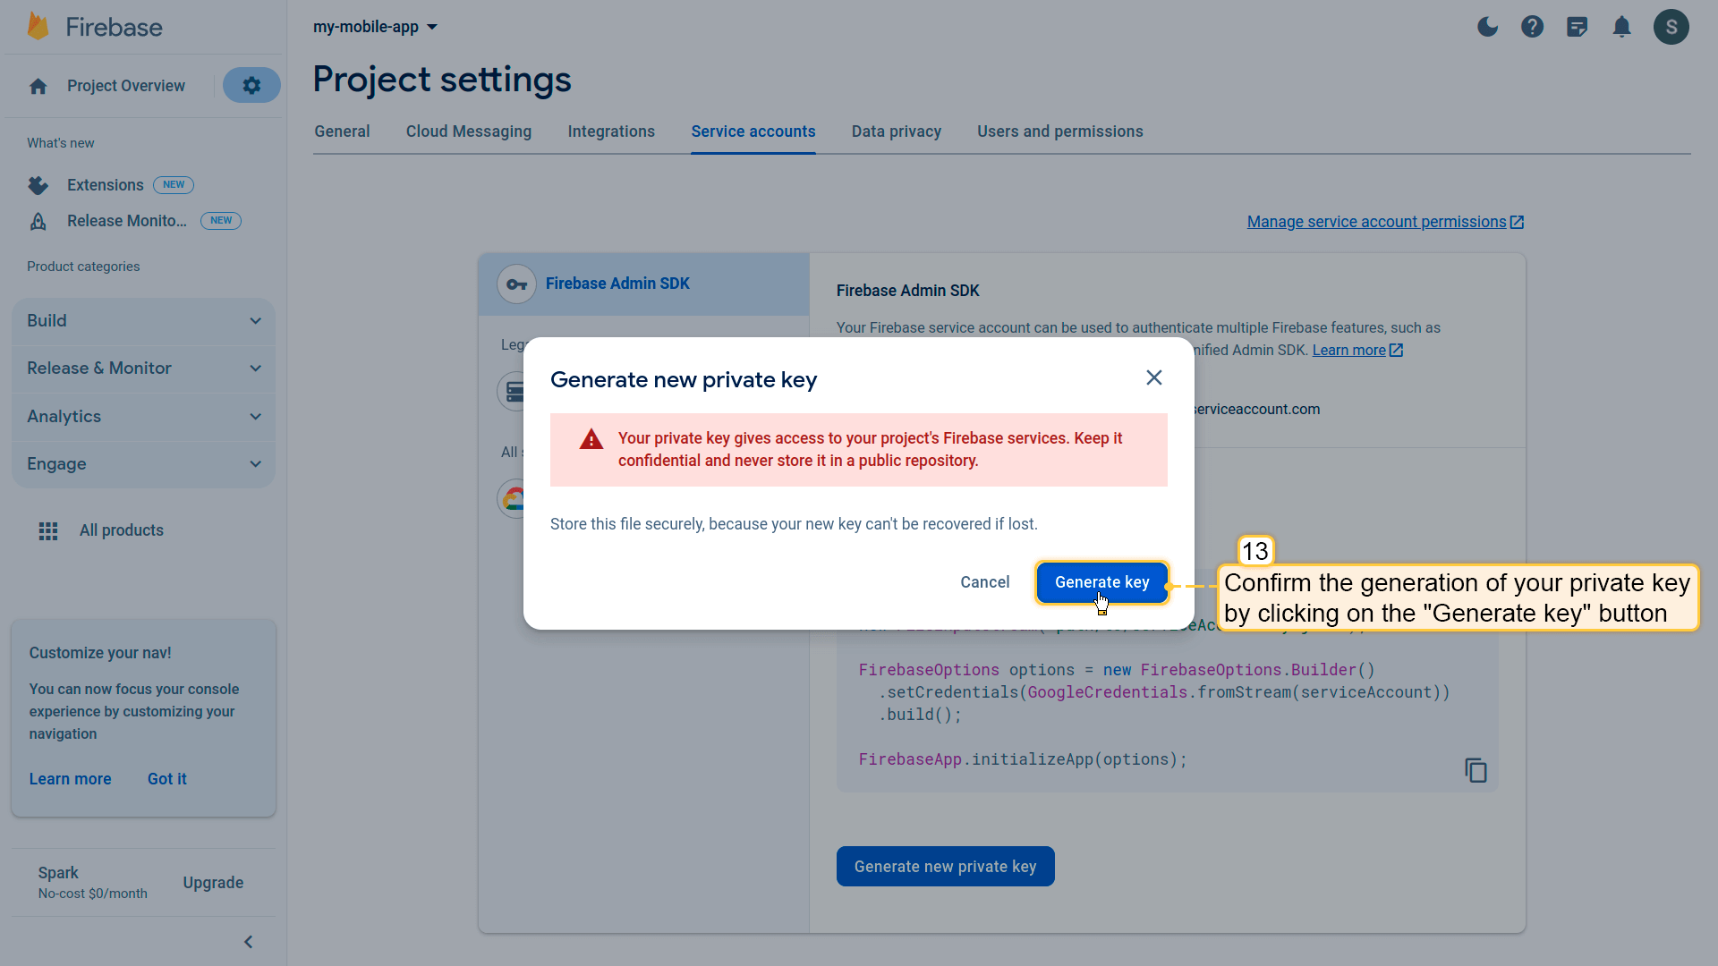Image resolution: width=1718 pixels, height=966 pixels.
Task: Expand the Build category
Action: coord(143,320)
